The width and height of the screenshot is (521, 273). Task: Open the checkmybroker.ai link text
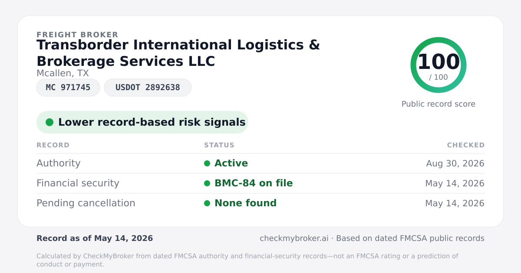click(x=294, y=238)
